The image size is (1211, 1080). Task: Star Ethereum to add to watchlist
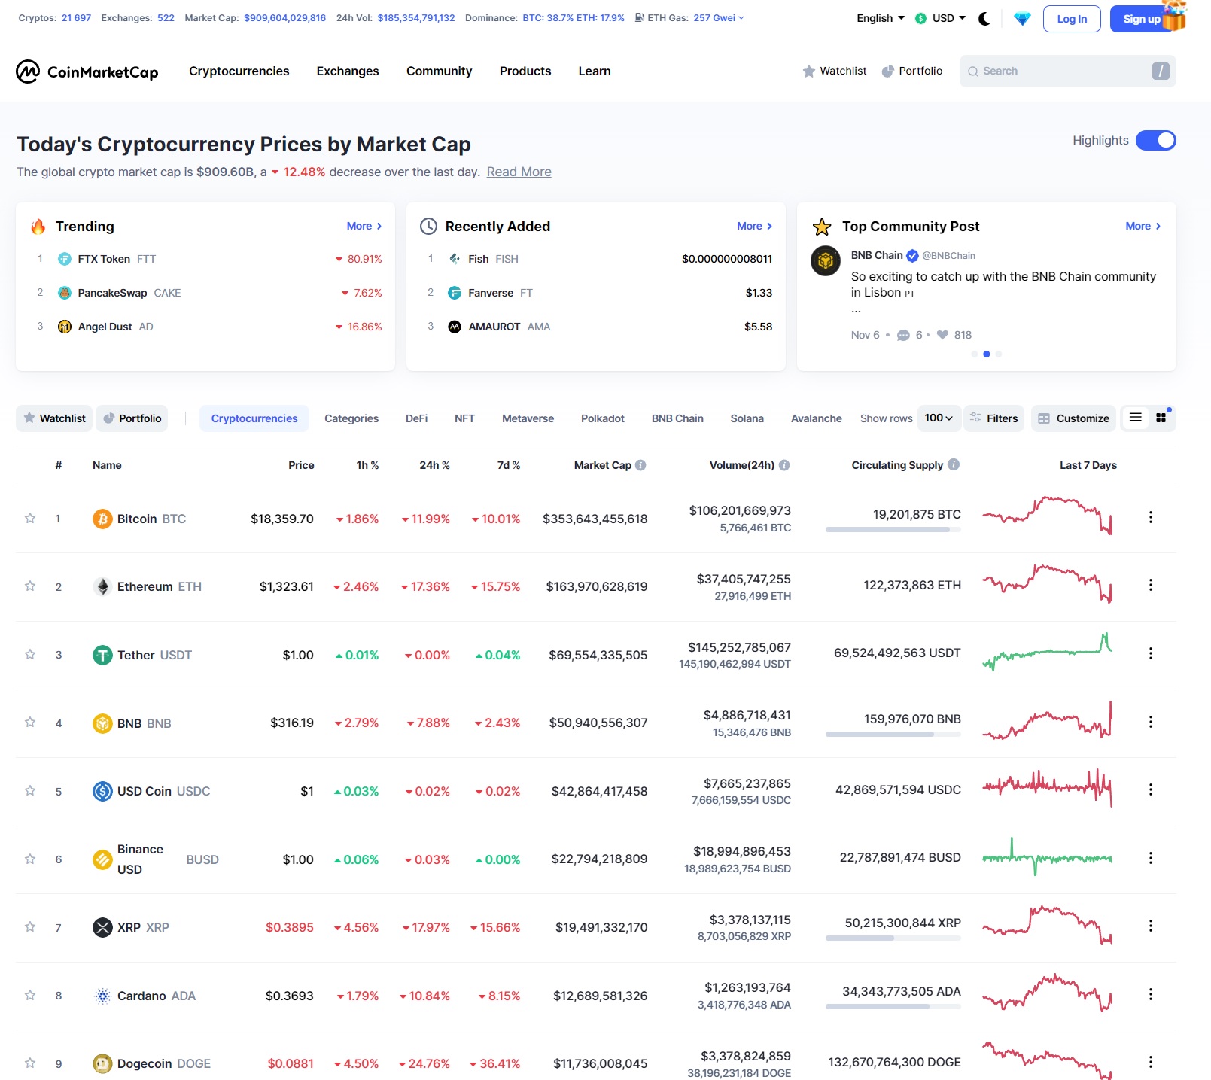(30, 586)
